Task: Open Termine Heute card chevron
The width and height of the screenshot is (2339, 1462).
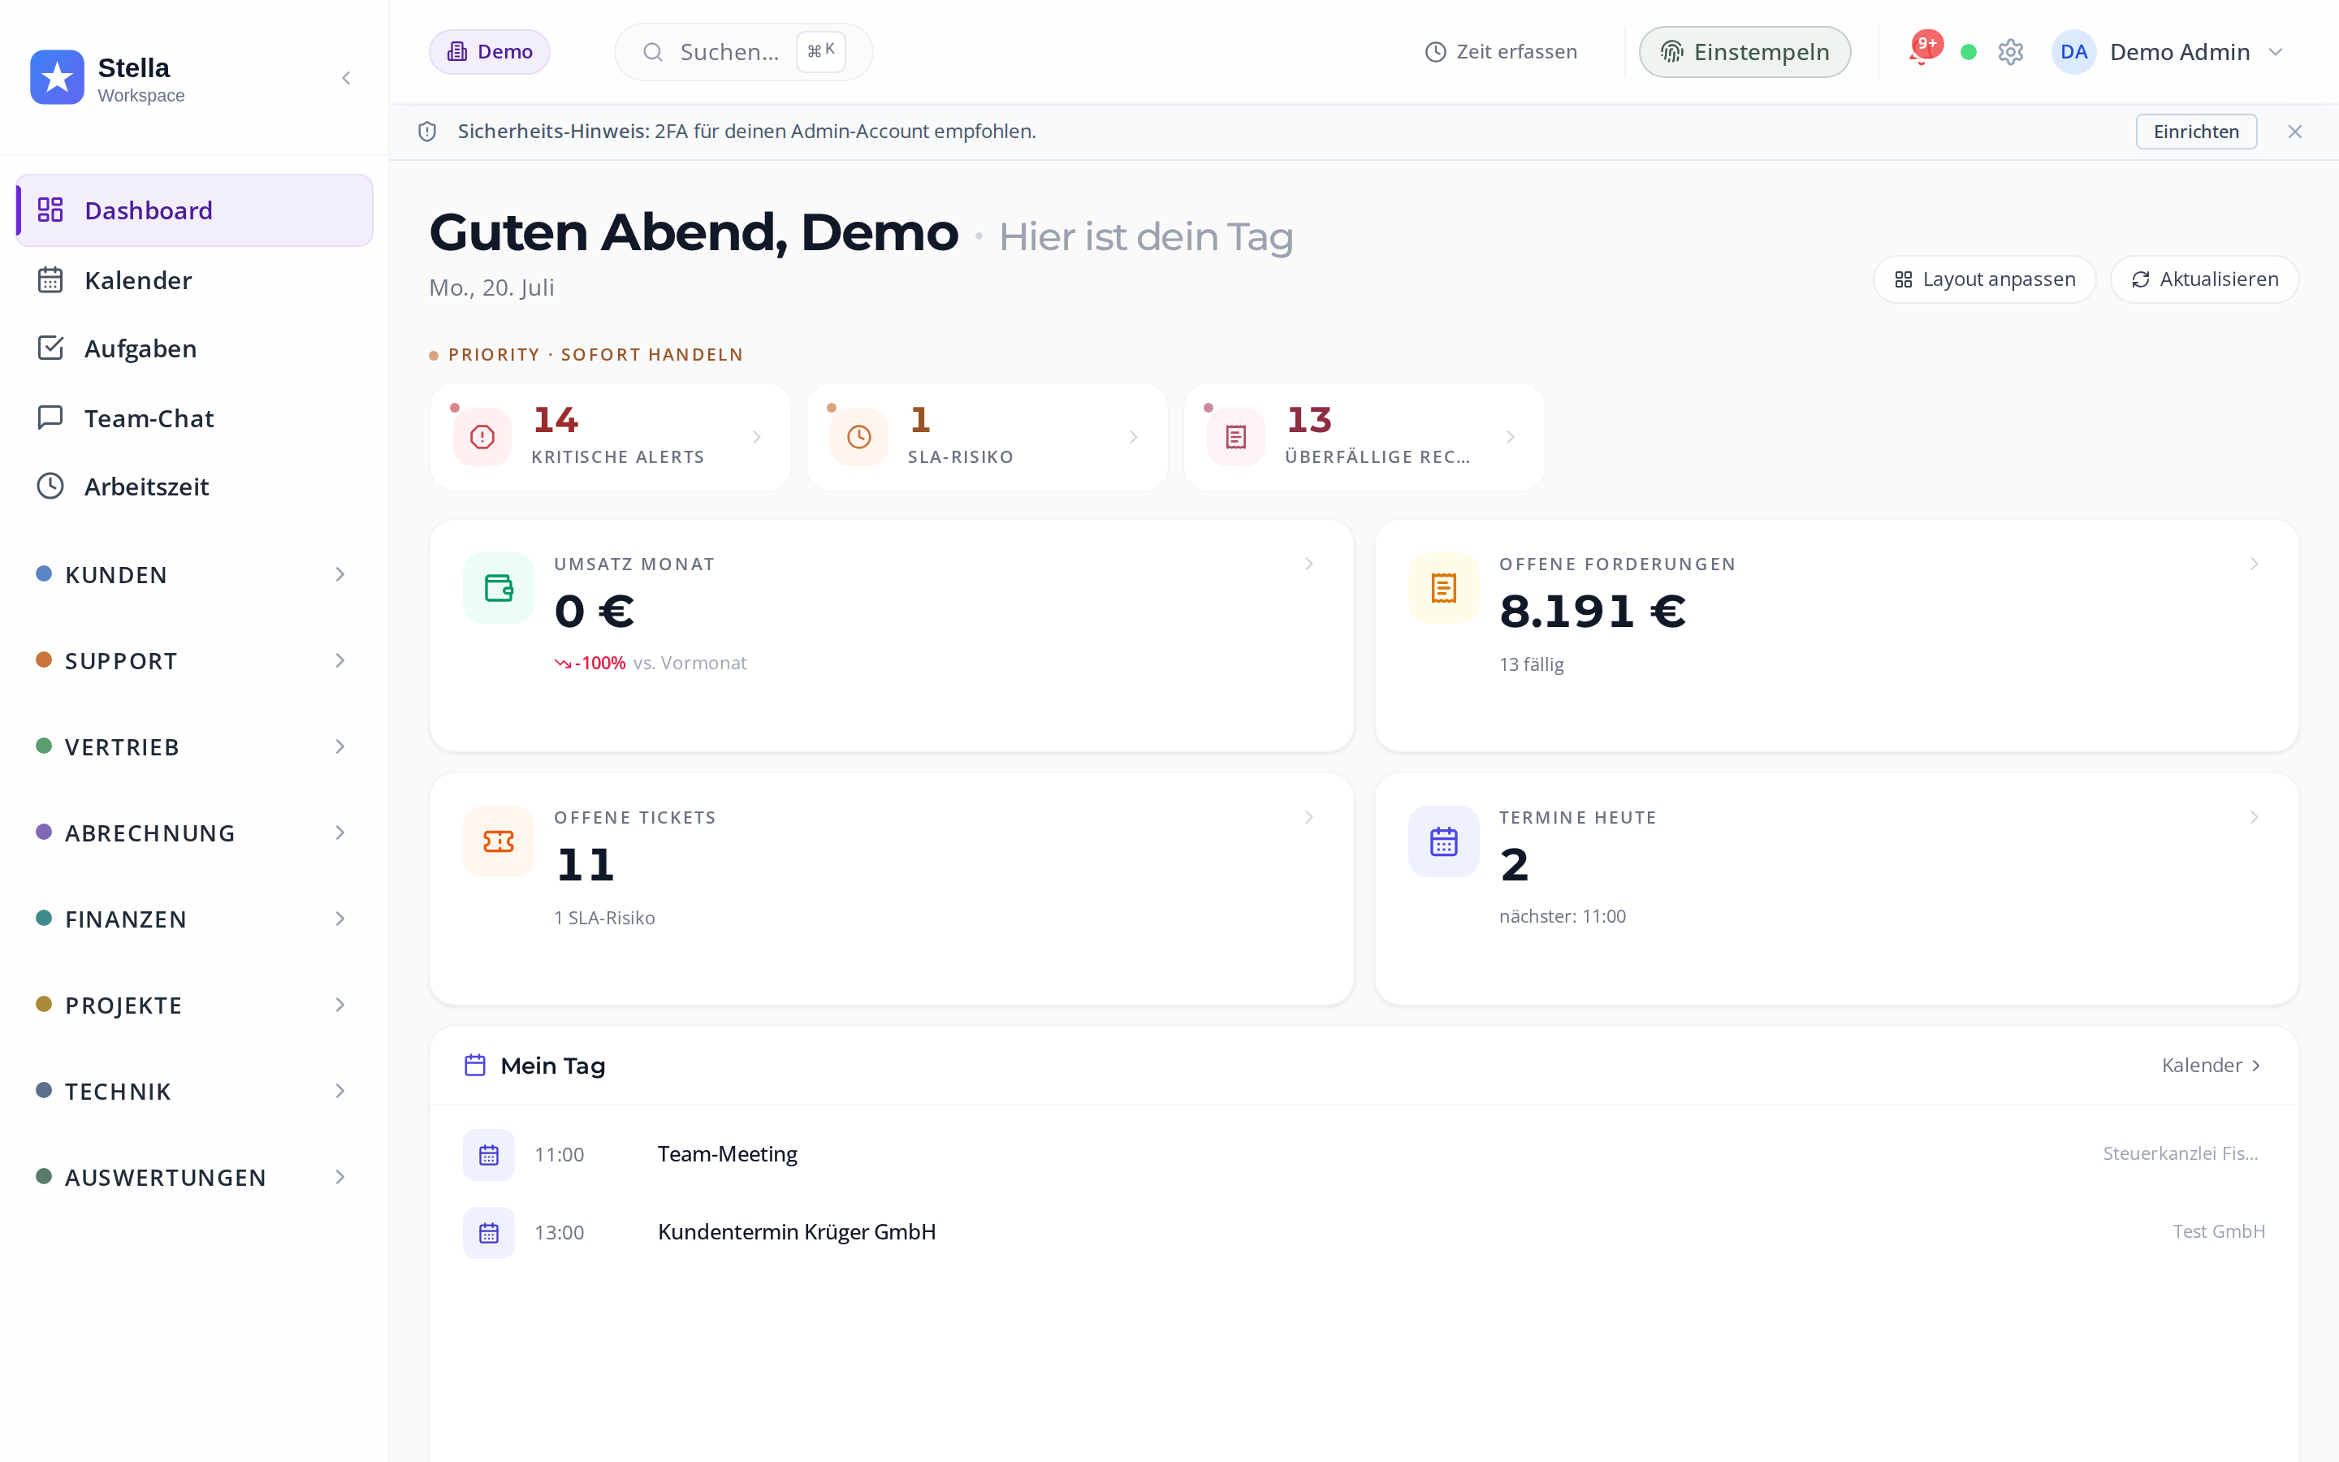Action: [2254, 817]
